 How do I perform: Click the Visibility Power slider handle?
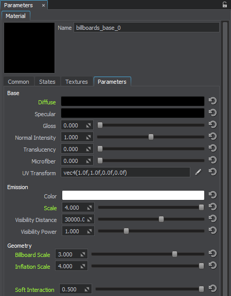(x=126, y=231)
